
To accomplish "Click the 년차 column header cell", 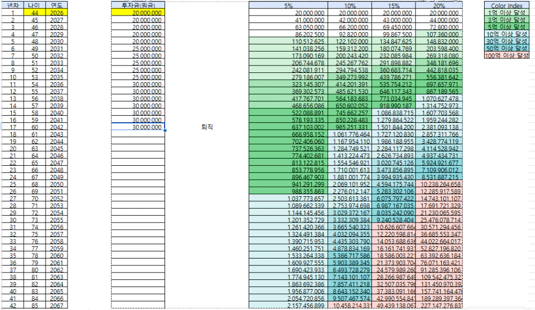I will (13, 5).
